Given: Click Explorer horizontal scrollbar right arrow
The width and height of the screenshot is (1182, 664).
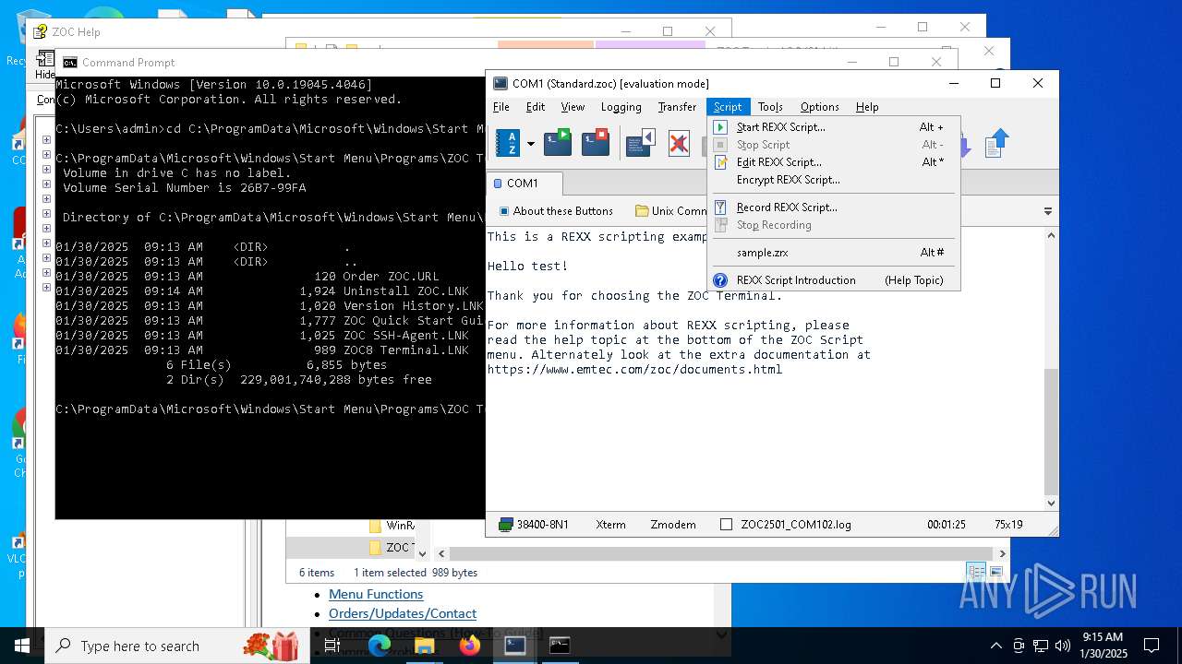Looking at the screenshot, I should [x=1001, y=554].
